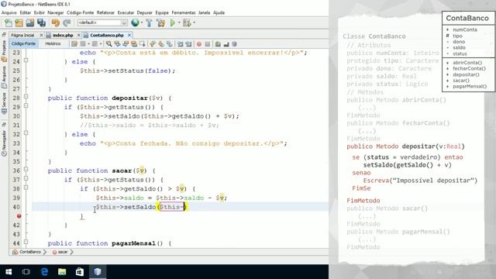
Task: Click the Last Edit icon in editor toolbar
Action: click(x=74, y=44)
